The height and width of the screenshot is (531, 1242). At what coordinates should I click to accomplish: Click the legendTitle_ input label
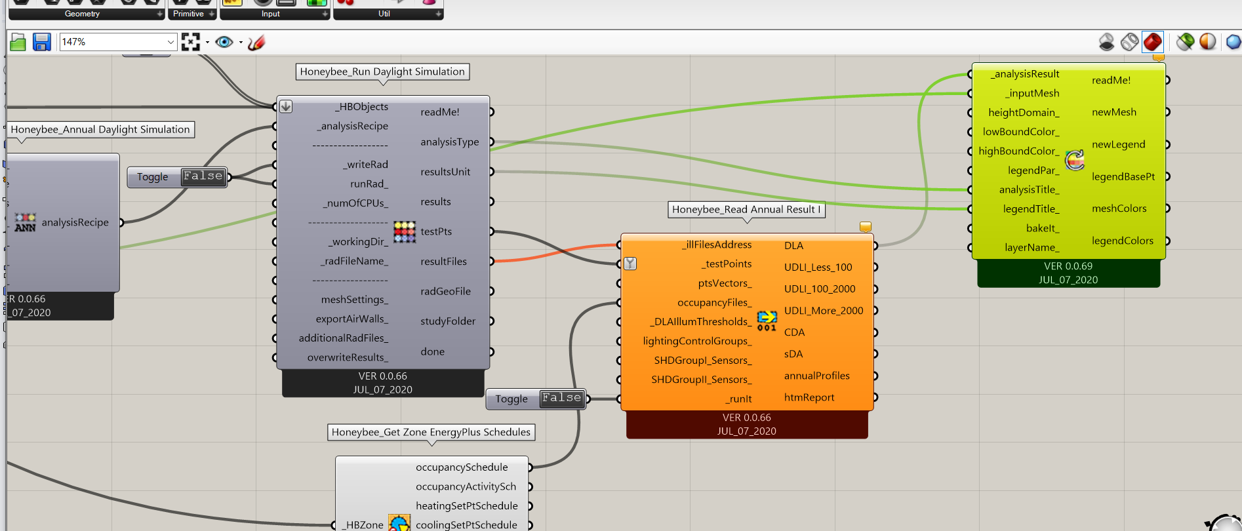pos(1031,209)
